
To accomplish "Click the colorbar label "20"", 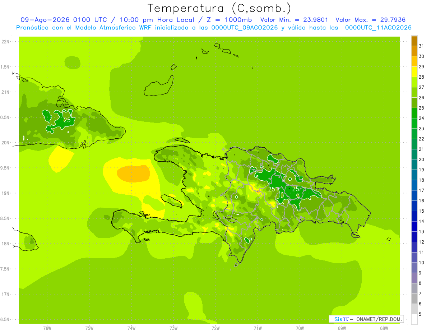I will click(421, 159).
